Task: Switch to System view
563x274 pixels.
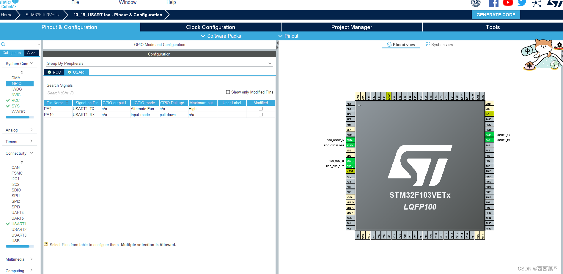Action: pos(442,45)
